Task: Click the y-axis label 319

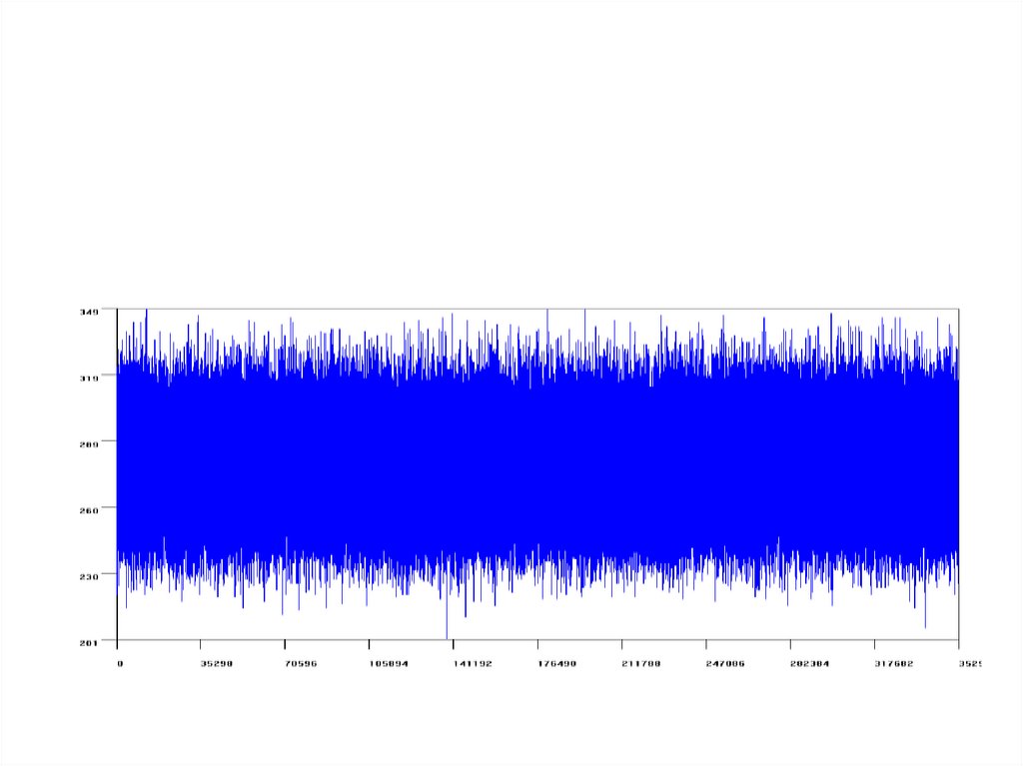Action: (89, 378)
